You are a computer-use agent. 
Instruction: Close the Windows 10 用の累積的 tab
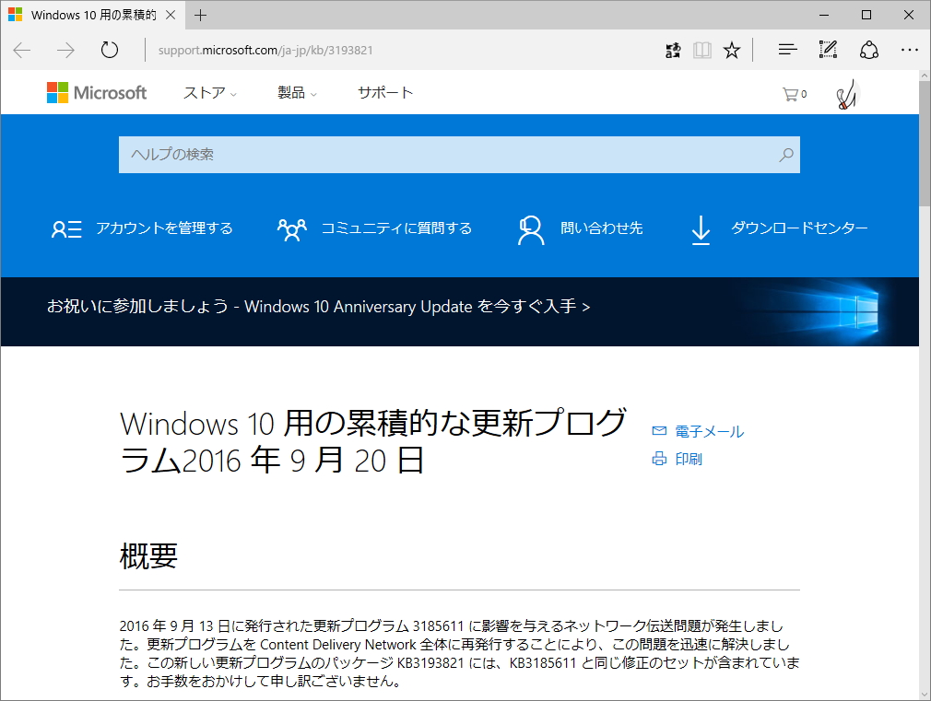[171, 15]
